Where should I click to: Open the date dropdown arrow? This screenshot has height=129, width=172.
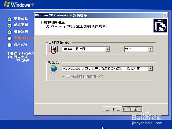pyautogui.click(x=108, y=49)
